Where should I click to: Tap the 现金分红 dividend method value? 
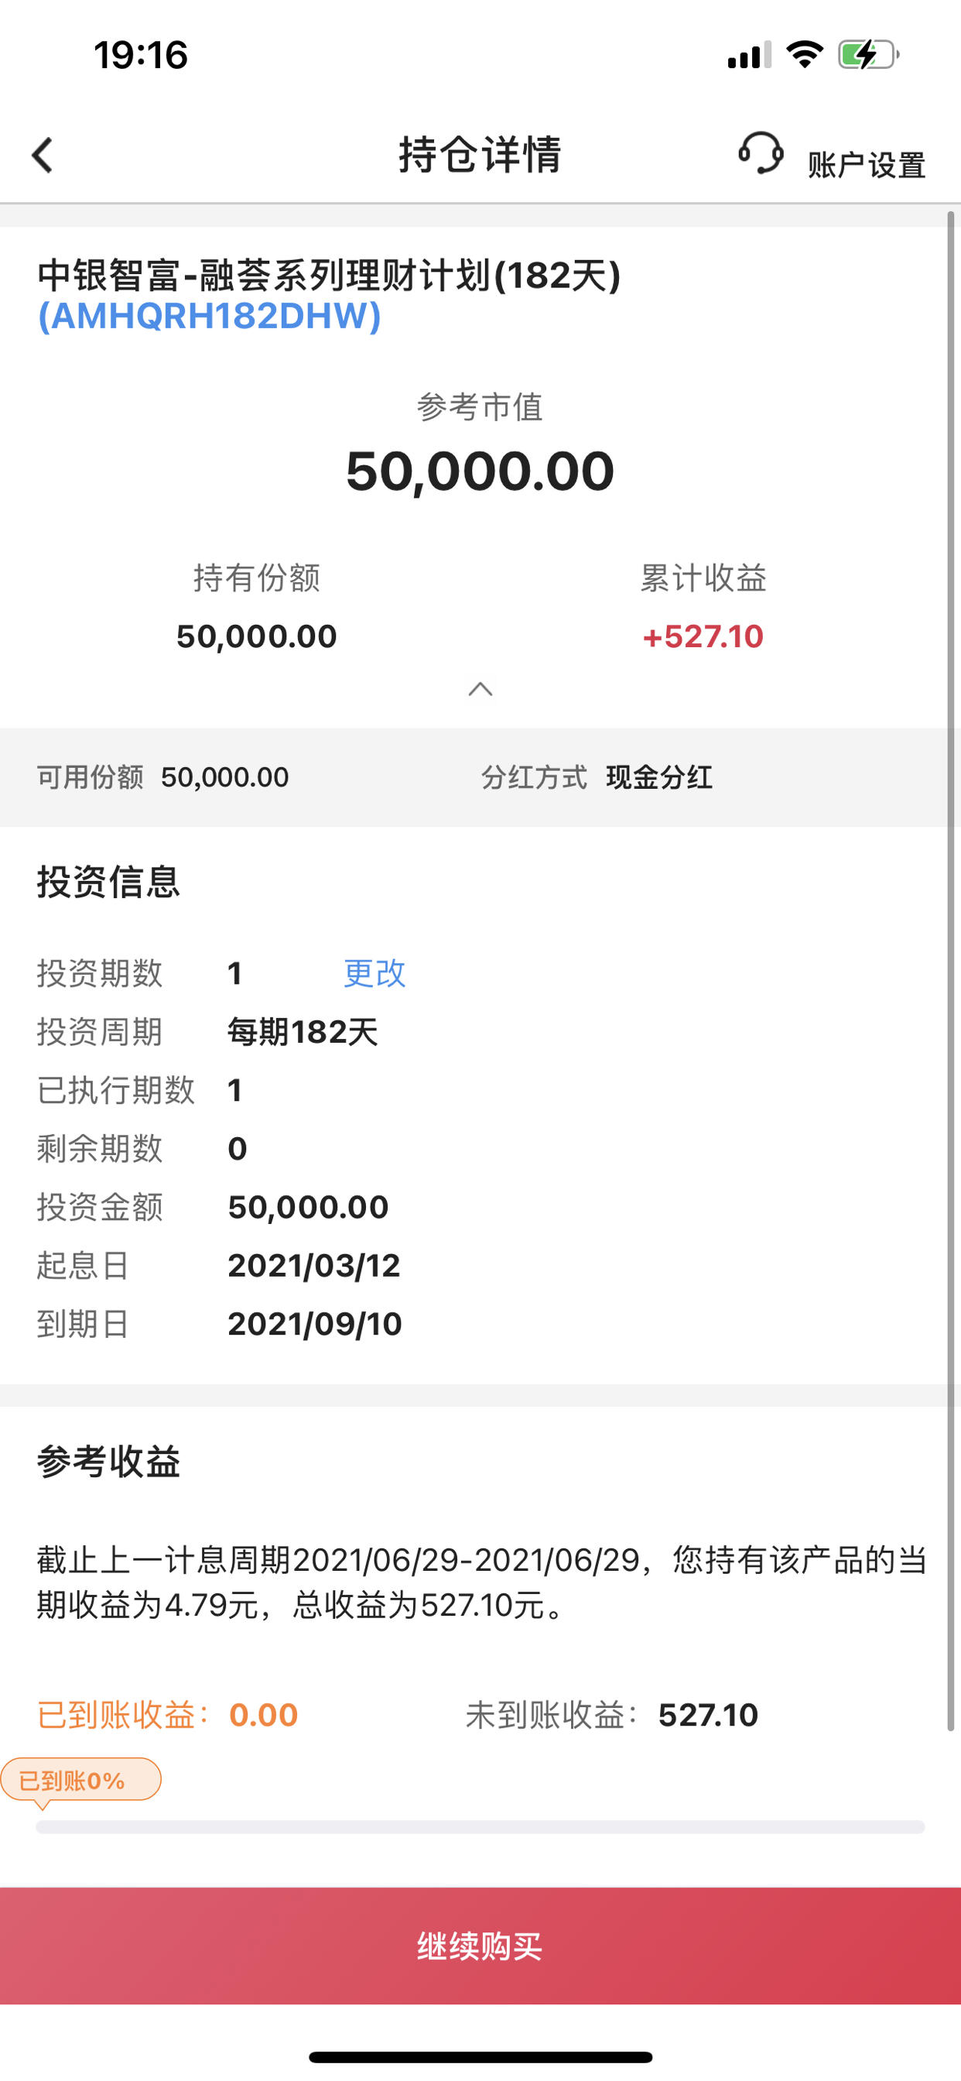point(659,777)
